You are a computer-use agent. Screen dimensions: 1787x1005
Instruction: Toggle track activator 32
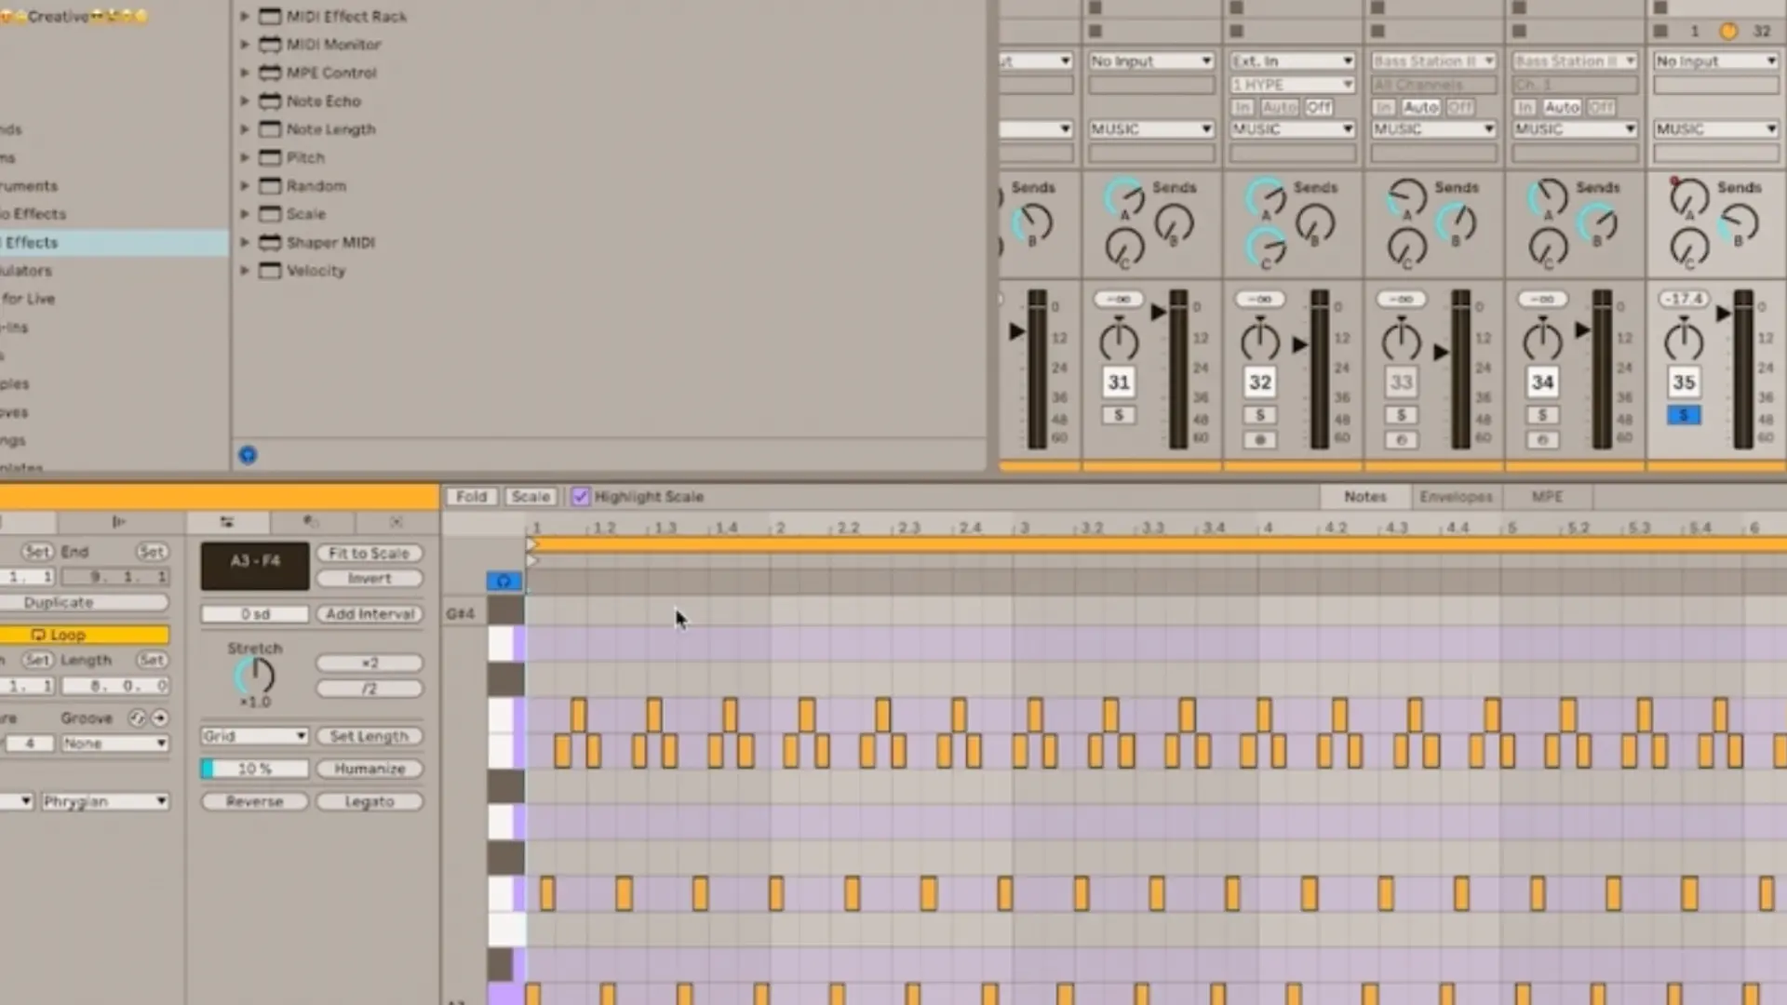pos(1260,382)
